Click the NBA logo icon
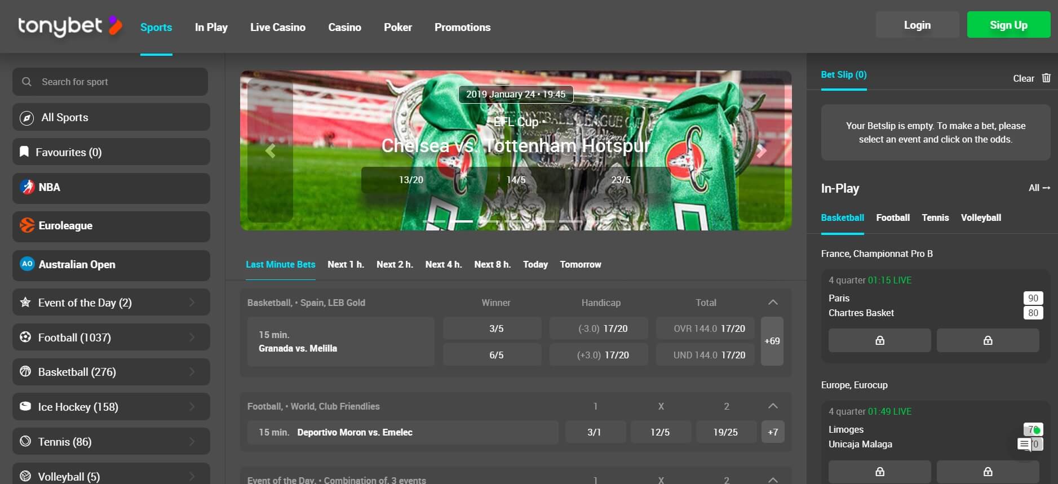Viewport: 1058px width, 484px height. click(x=27, y=187)
